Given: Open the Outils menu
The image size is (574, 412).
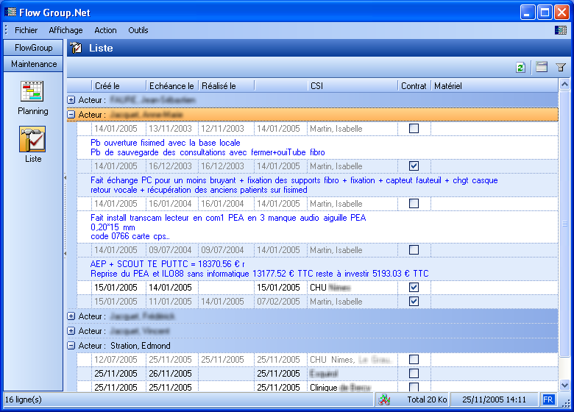Looking at the screenshot, I should 138,31.
